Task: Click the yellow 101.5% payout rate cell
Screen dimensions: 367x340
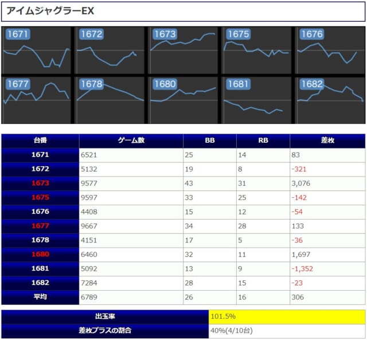Action: pos(287,316)
